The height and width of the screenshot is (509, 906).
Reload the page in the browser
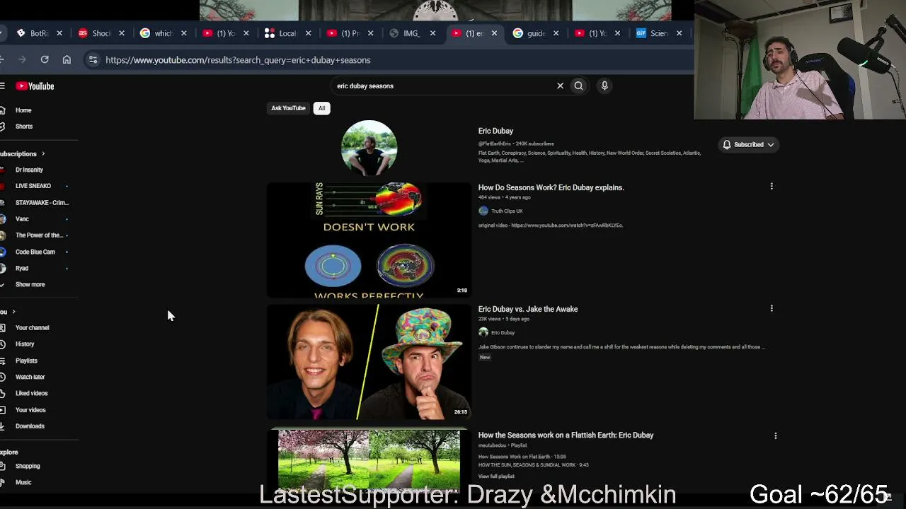[45, 60]
